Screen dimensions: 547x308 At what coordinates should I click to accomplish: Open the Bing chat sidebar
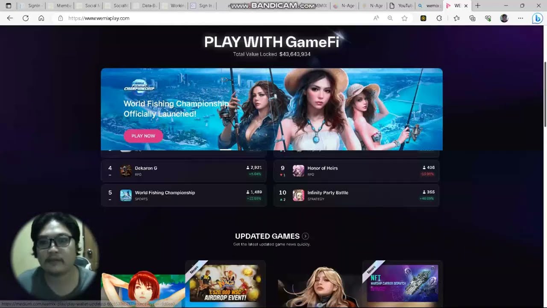coord(537,18)
